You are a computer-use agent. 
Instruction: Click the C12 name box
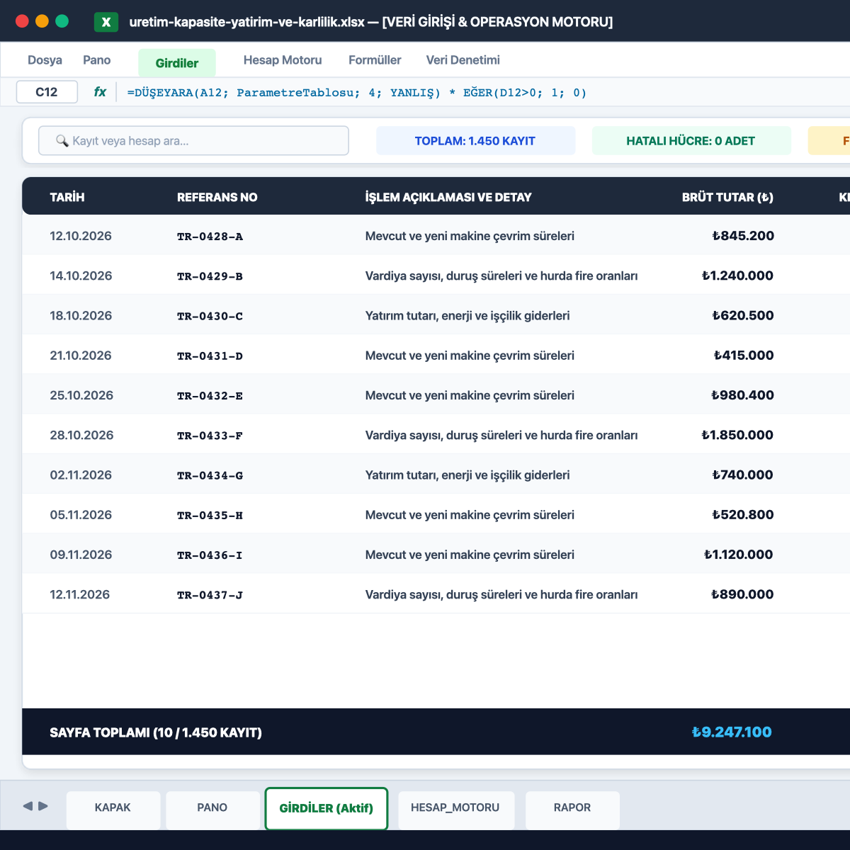(x=47, y=92)
